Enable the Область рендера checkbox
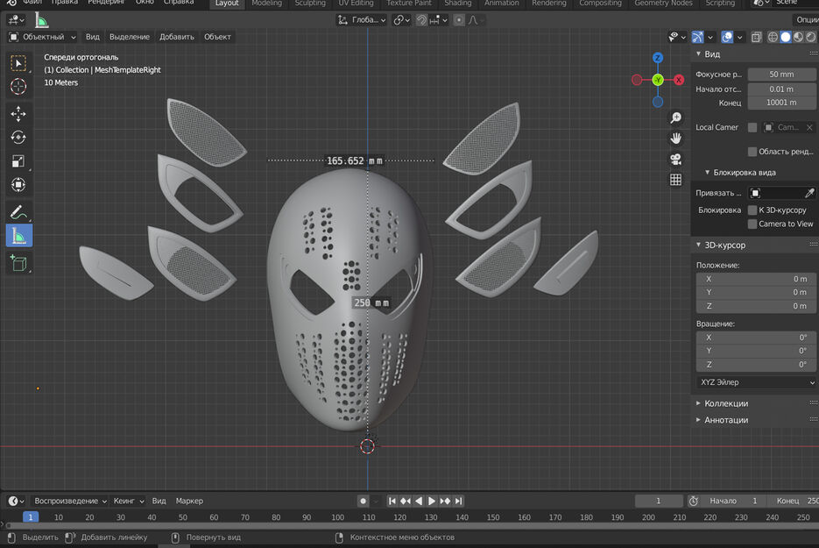 752,152
